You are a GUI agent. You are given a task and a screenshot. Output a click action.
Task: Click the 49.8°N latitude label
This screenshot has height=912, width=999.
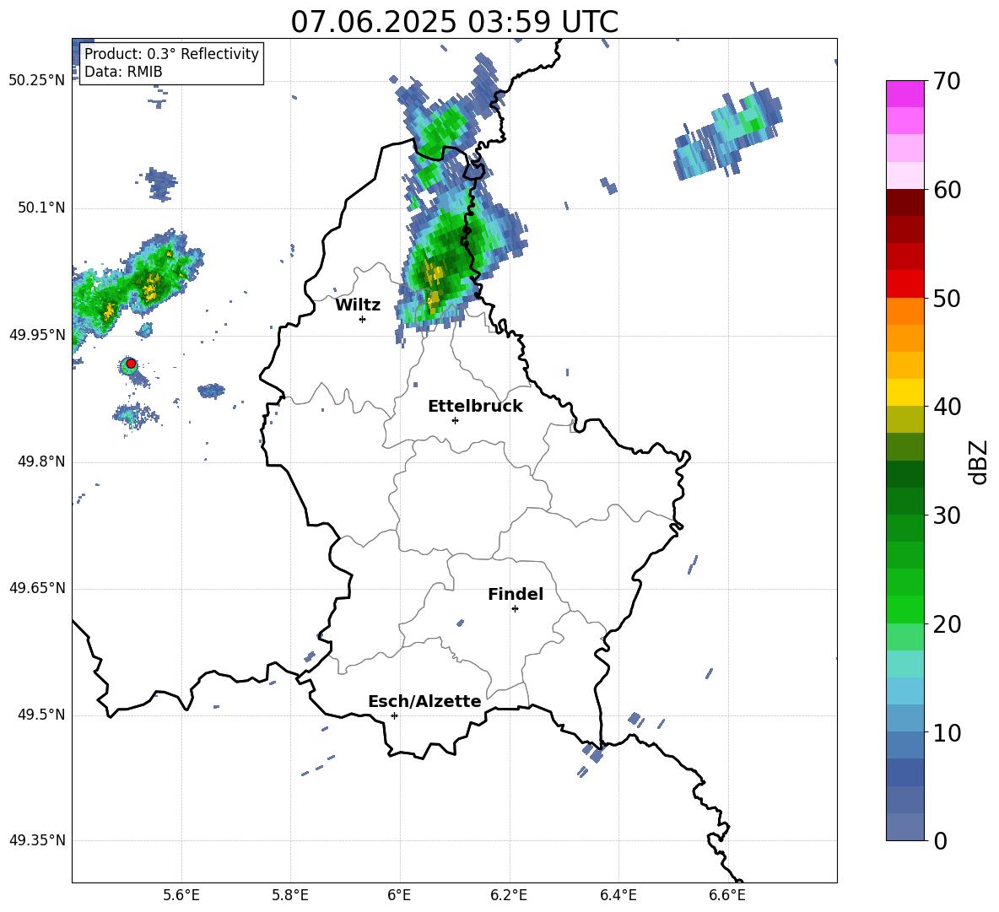click(x=41, y=461)
